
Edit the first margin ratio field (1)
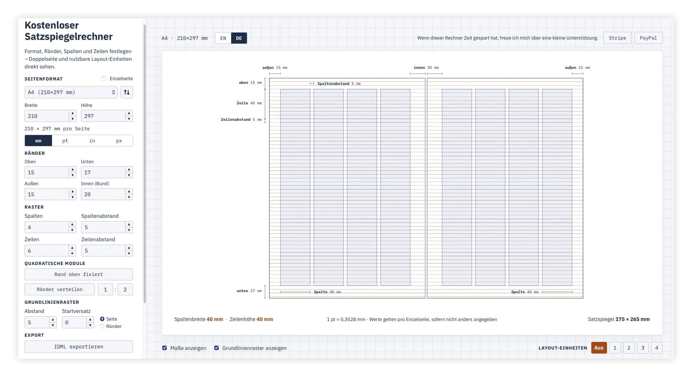tap(106, 290)
